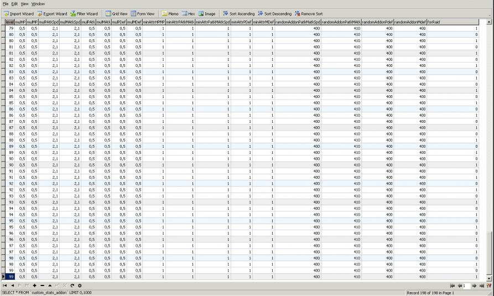Image resolution: width=494 pixels, height=296 pixels.
Task: Show the Image viewer
Action: (206, 13)
